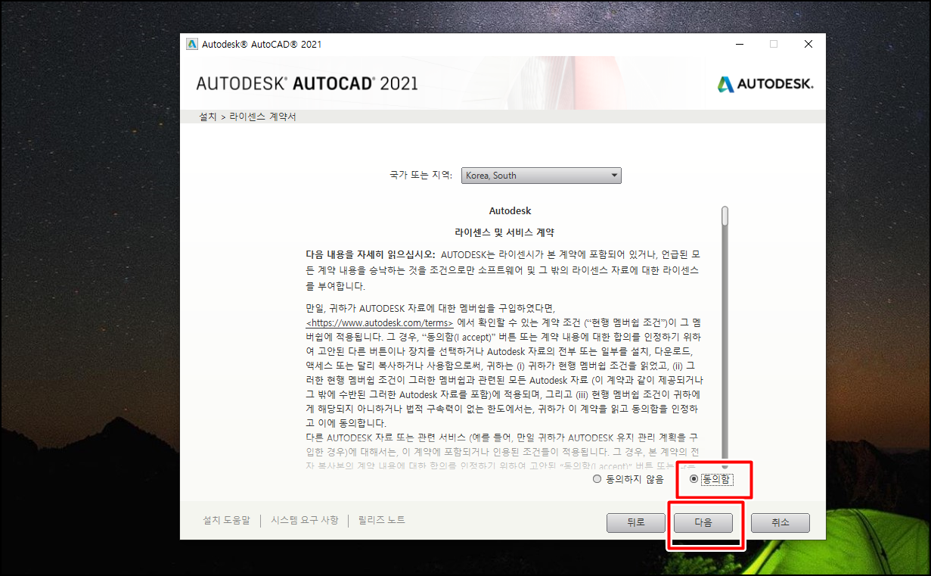The width and height of the screenshot is (931, 576).
Task: Click the 설치 breadcrumb item
Action: tap(207, 117)
